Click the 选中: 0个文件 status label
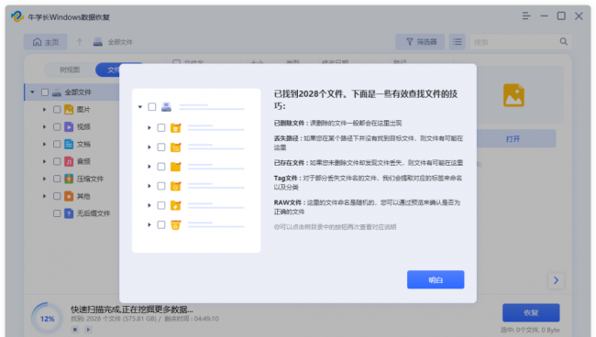 [530, 330]
